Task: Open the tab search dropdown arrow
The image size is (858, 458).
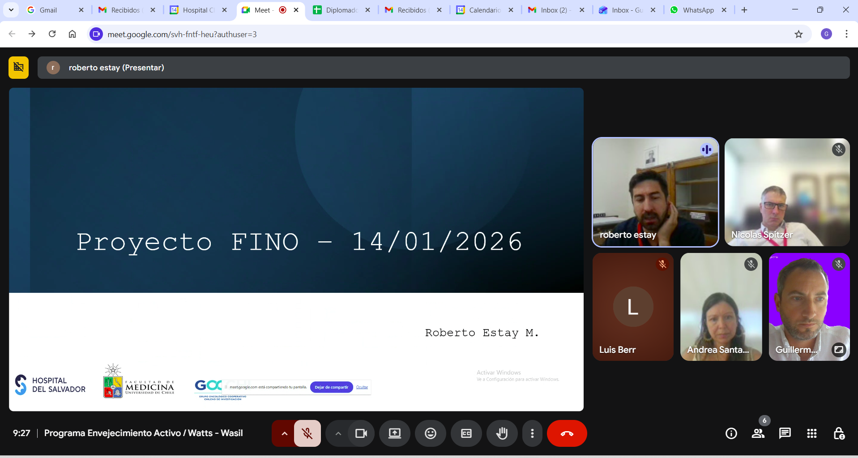Action: (x=11, y=10)
